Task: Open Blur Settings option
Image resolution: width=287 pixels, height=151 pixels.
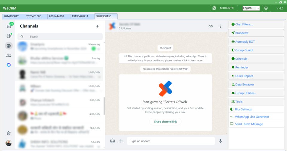Action: [256, 109]
